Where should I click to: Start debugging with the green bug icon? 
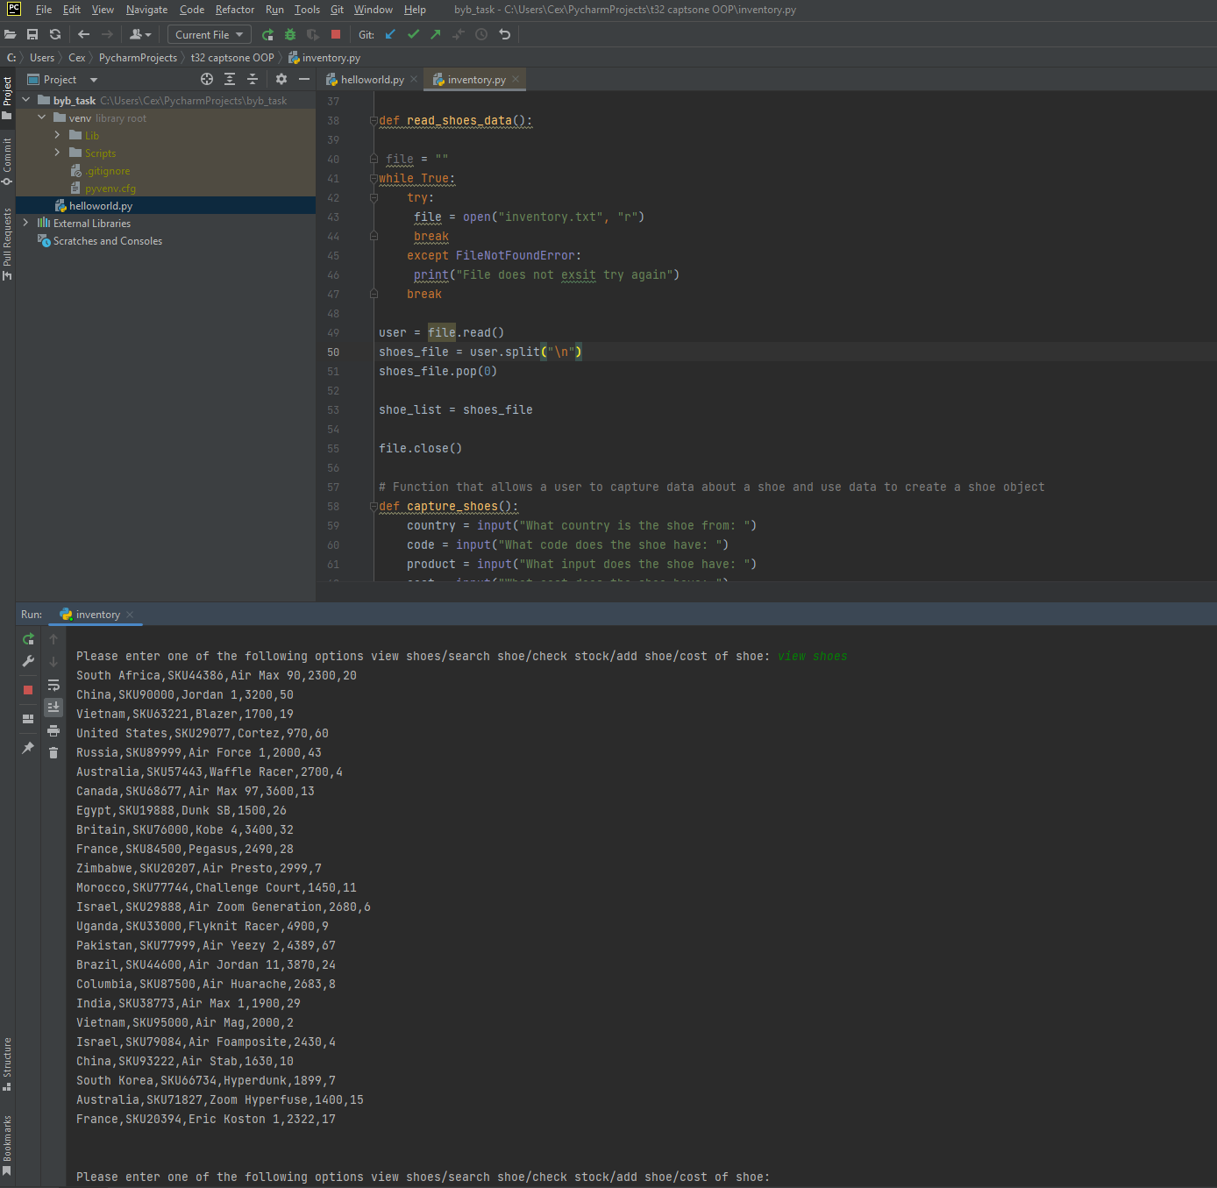(x=290, y=34)
